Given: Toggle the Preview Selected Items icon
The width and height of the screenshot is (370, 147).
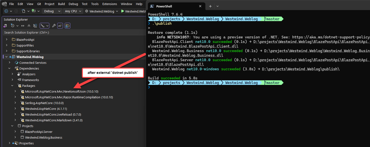Looking at the screenshot, I should pos(60,26).
